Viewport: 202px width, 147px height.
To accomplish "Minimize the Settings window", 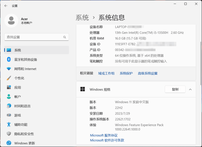I will (175, 4).
